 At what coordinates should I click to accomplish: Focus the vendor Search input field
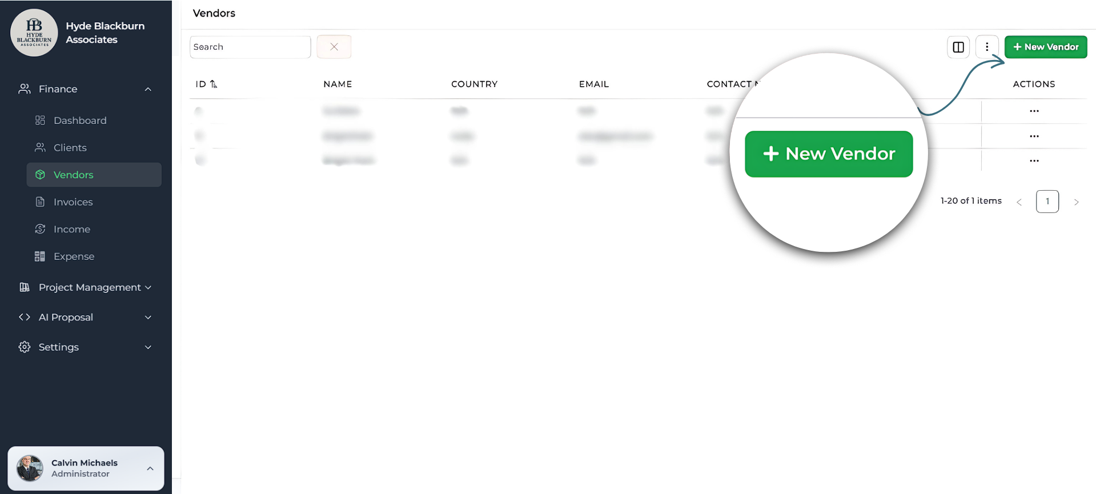click(x=250, y=47)
